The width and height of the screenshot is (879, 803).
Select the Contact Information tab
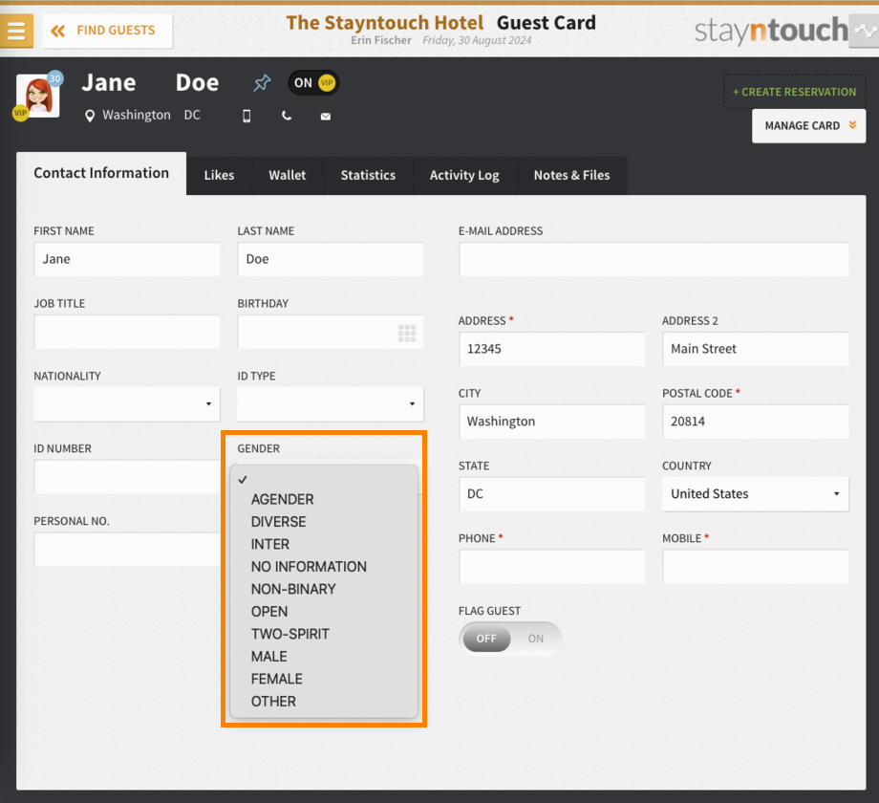coord(101,173)
